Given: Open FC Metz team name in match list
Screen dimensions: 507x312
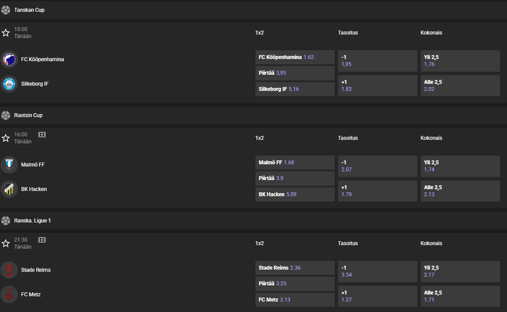Looking at the screenshot, I should pyautogui.click(x=31, y=295).
